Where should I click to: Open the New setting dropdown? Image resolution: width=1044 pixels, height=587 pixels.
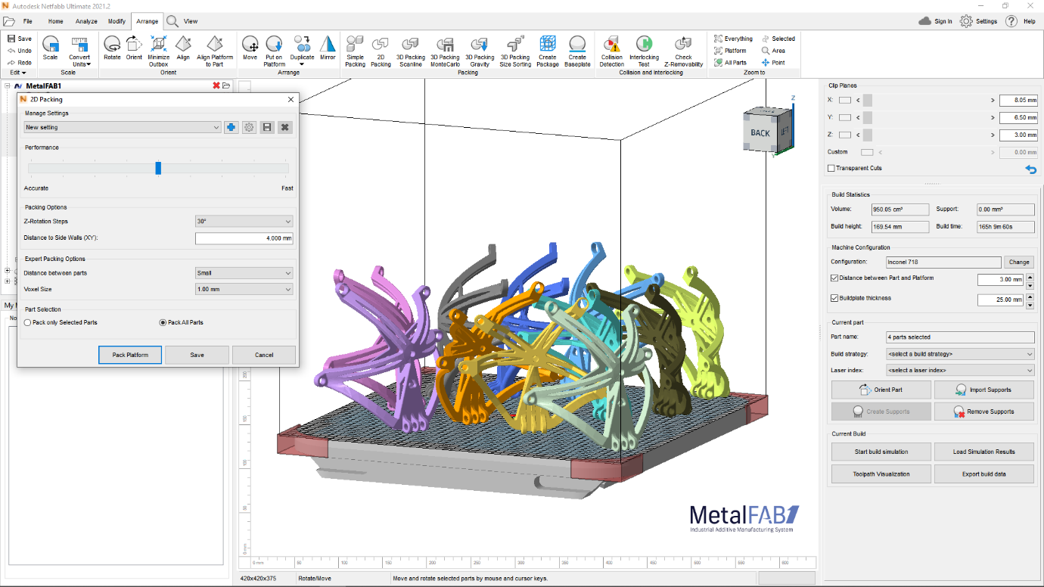coord(123,127)
